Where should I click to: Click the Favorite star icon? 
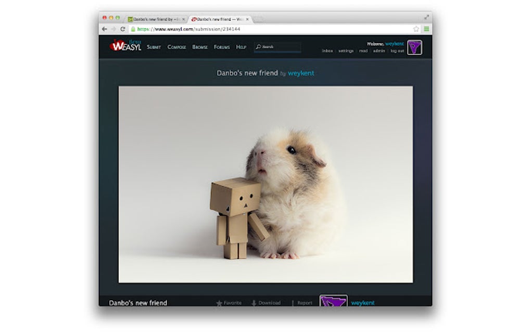tap(219, 303)
